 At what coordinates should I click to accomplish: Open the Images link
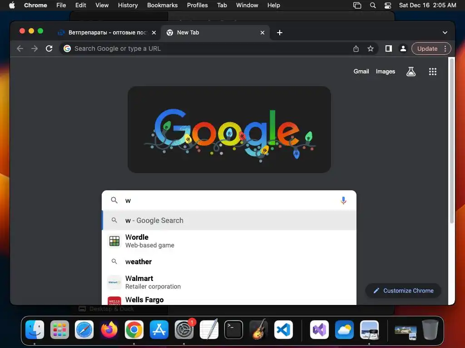385,71
